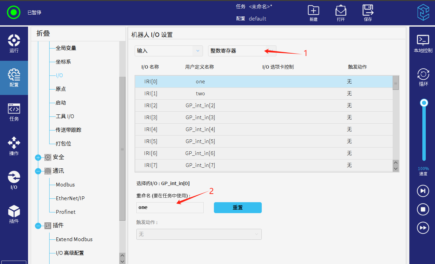
Task: Select Modbus in the configuration tree
Action: (x=65, y=185)
